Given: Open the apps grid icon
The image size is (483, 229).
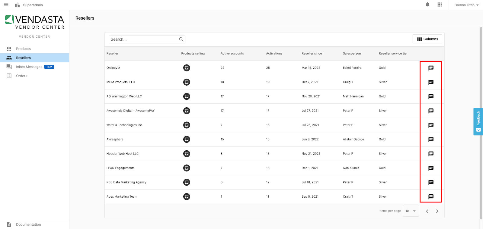Looking at the screenshot, I should coord(440,5).
